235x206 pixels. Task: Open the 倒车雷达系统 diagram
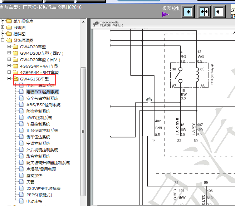coord(38,137)
